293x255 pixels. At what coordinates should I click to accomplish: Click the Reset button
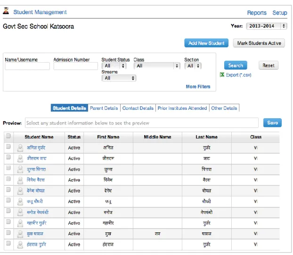pyautogui.click(x=269, y=66)
